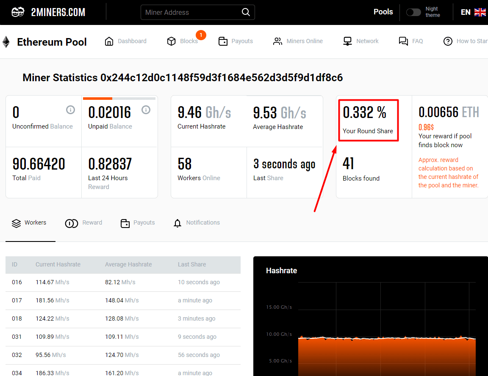This screenshot has height=376, width=488.
Task: Click the FAQ chat bubbles icon
Action: pyautogui.click(x=403, y=41)
